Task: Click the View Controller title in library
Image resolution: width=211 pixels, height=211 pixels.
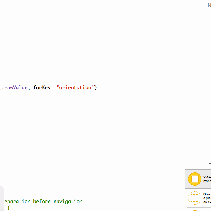Action: pos(207,177)
